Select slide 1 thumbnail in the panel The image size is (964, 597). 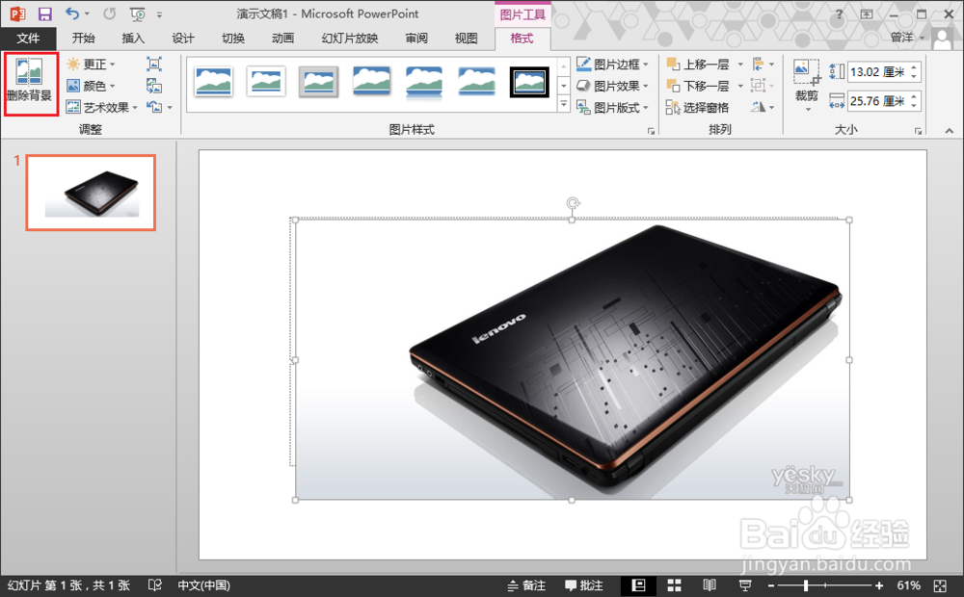click(91, 193)
